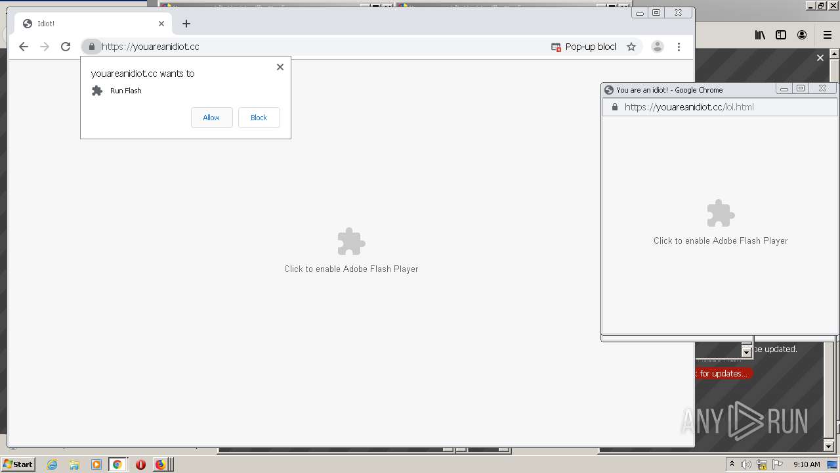Switch to Chrome taskbar button

117,464
